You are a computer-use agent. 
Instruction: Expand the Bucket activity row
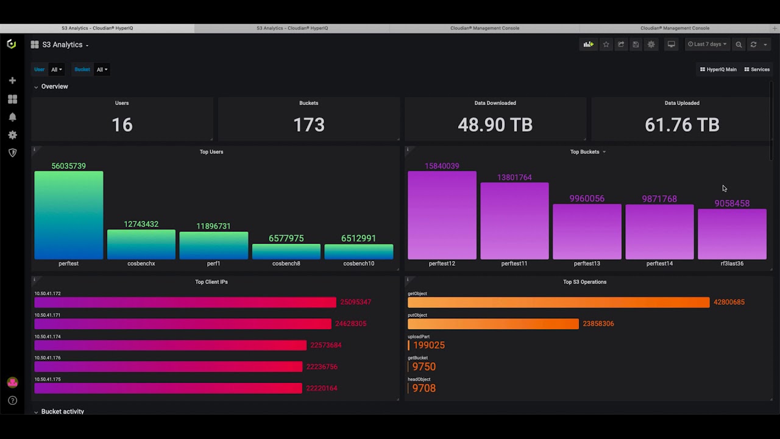coord(58,412)
